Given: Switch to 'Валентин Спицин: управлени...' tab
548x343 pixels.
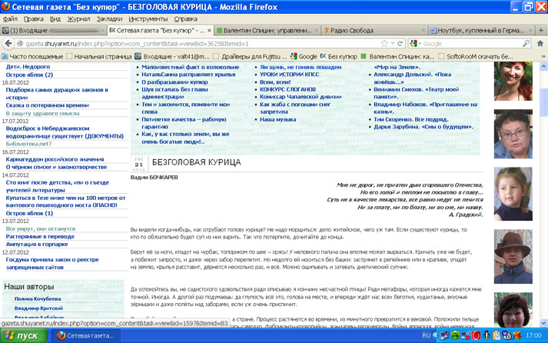Looking at the screenshot, I should click(267, 31).
